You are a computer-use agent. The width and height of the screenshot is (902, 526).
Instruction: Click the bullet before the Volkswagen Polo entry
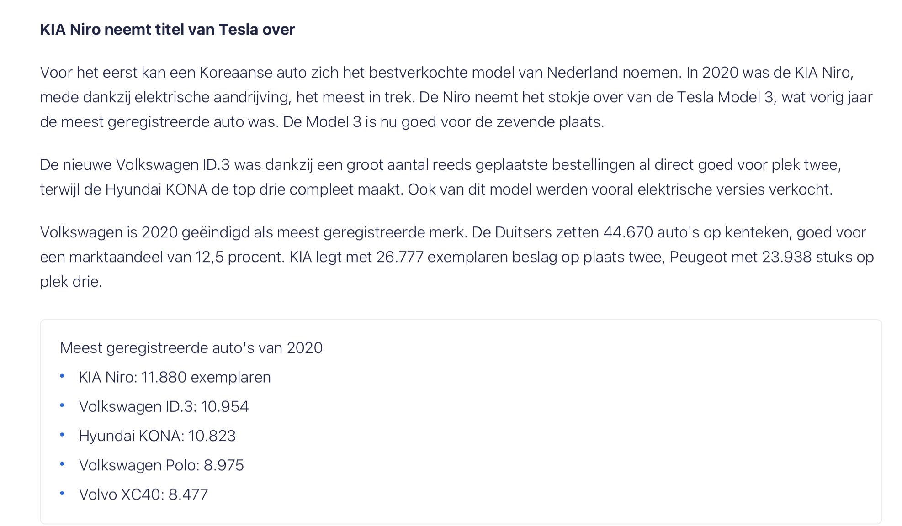point(62,464)
